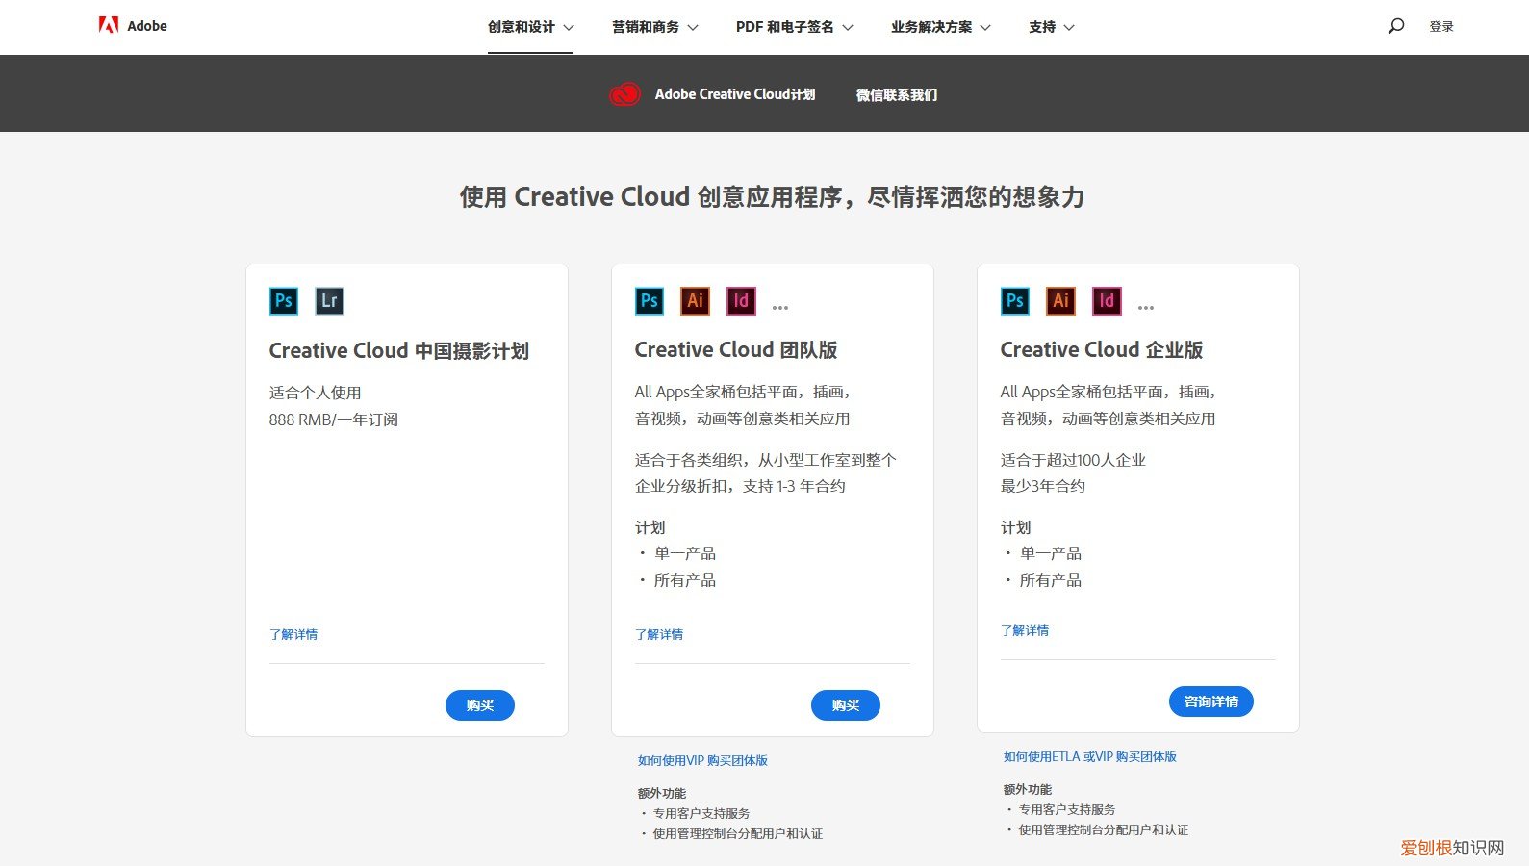Screen dimensions: 1529x866
Task: Click 专用客户支持服务 under 企业版
Action: tap(1067, 809)
